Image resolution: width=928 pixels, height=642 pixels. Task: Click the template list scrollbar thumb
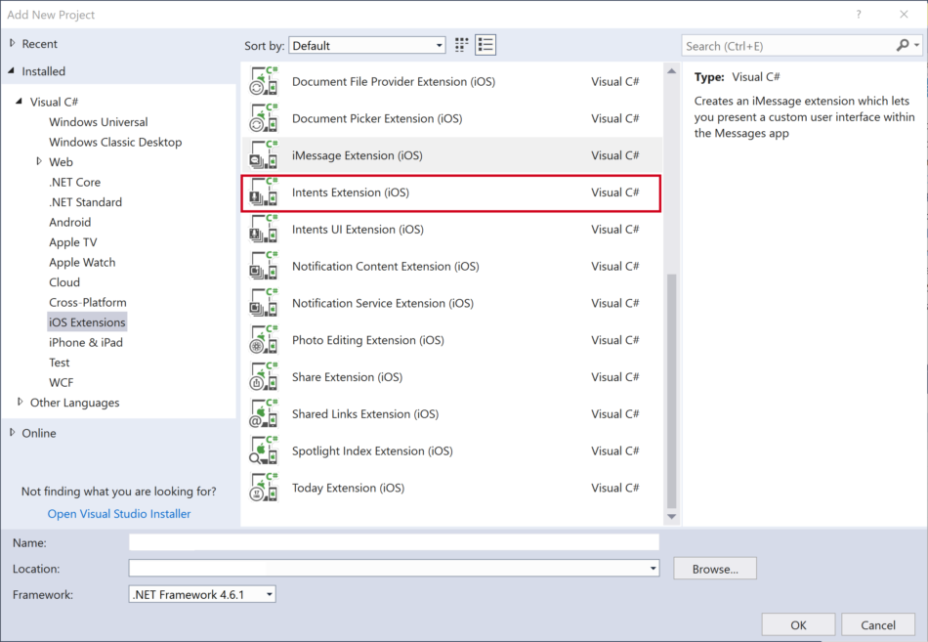672,391
